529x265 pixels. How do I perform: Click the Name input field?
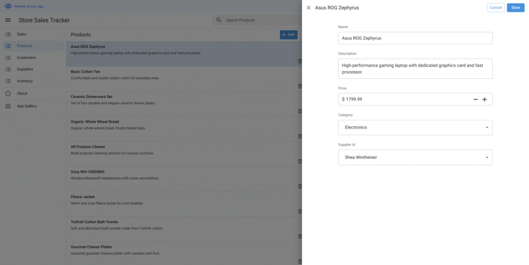point(415,38)
